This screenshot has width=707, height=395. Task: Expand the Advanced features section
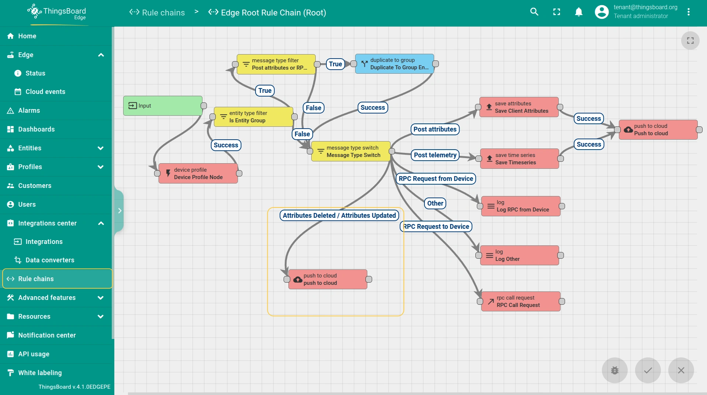pos(101,298)
